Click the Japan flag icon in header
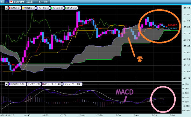Image resolution: width=191 pixels, height=117 pixels. tap(11, 2)
